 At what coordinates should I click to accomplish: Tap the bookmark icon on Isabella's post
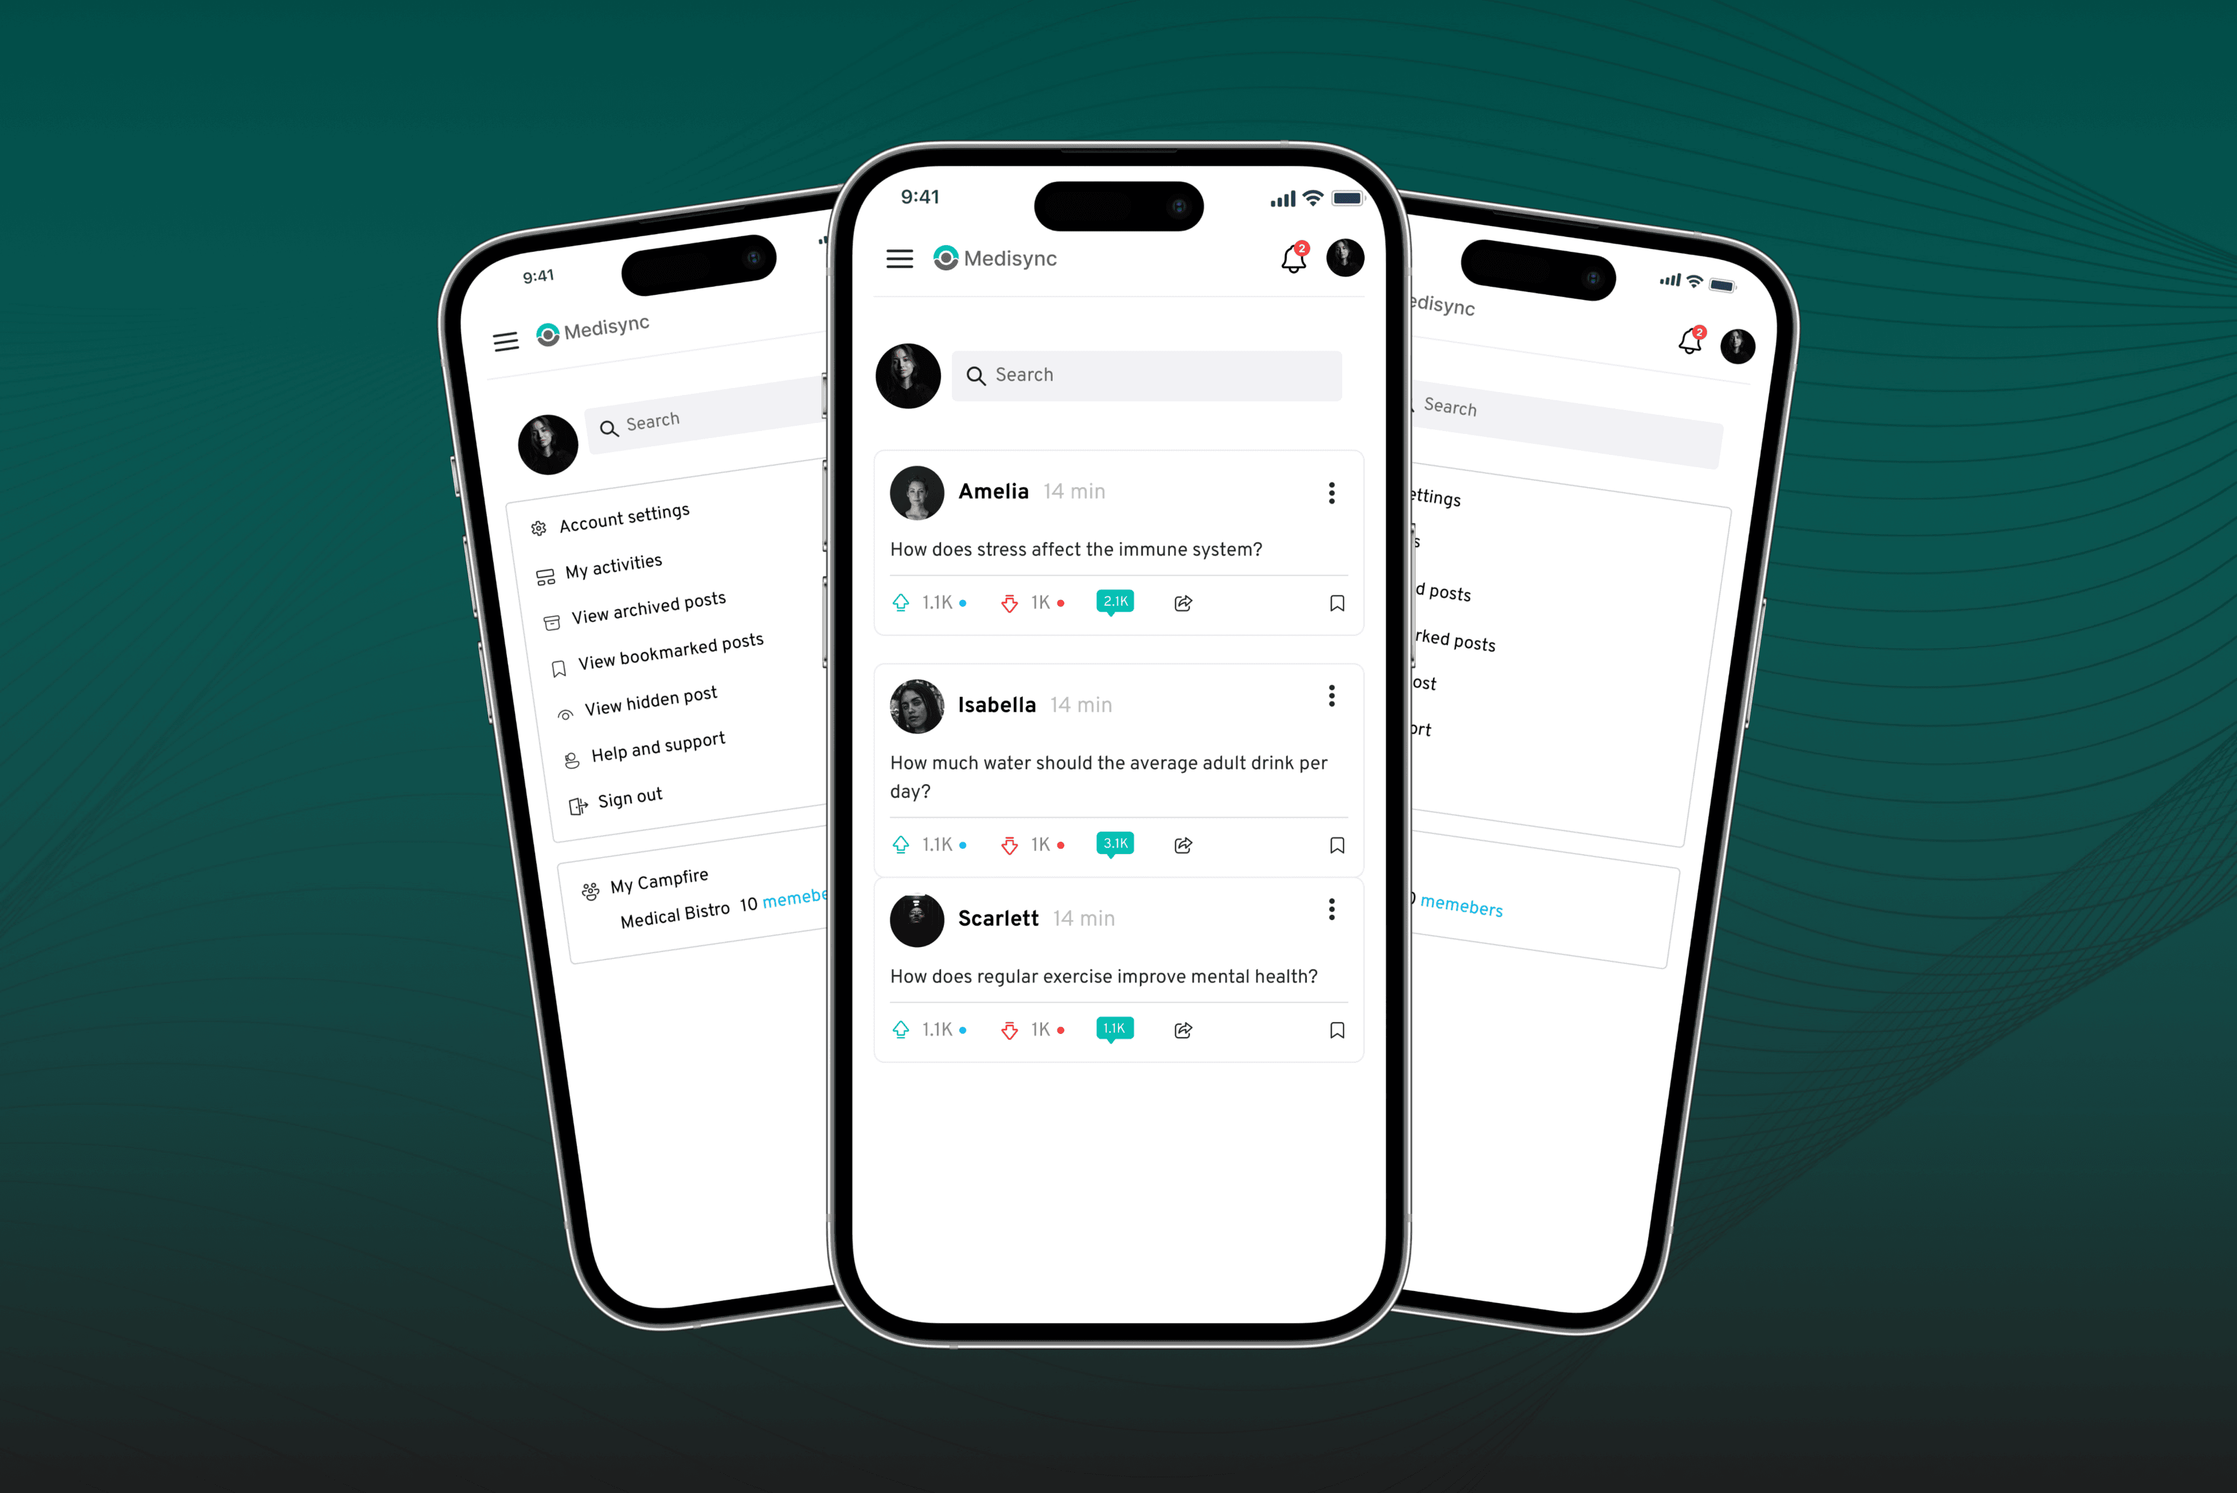click(1334, 845)
